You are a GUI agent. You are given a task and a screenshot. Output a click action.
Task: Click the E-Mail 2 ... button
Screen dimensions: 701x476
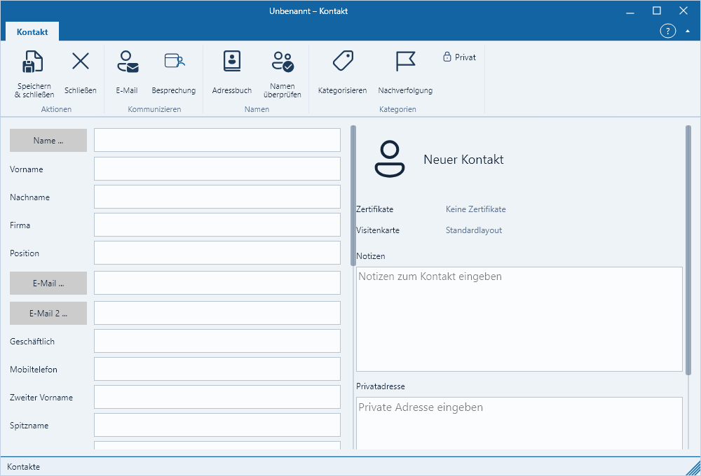pos(48,314)
